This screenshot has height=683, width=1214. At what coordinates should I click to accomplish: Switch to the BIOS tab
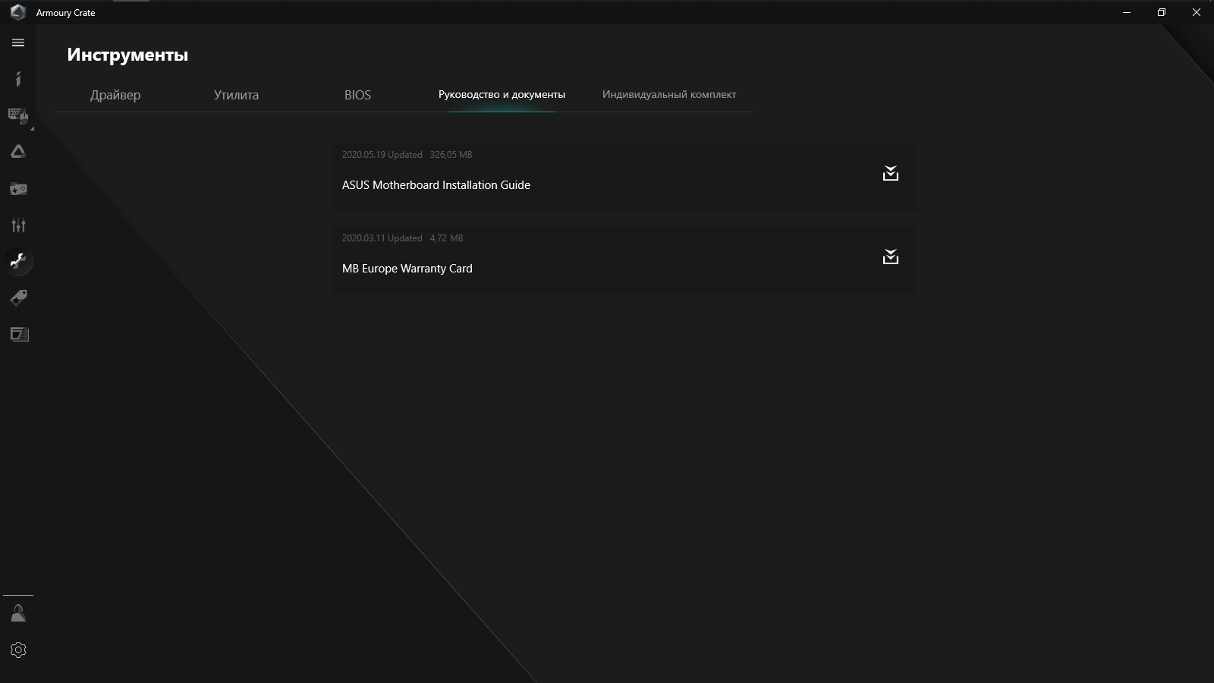357,95
